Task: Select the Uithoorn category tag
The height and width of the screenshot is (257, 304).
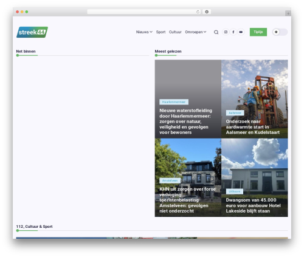Action: pos(235,191)
